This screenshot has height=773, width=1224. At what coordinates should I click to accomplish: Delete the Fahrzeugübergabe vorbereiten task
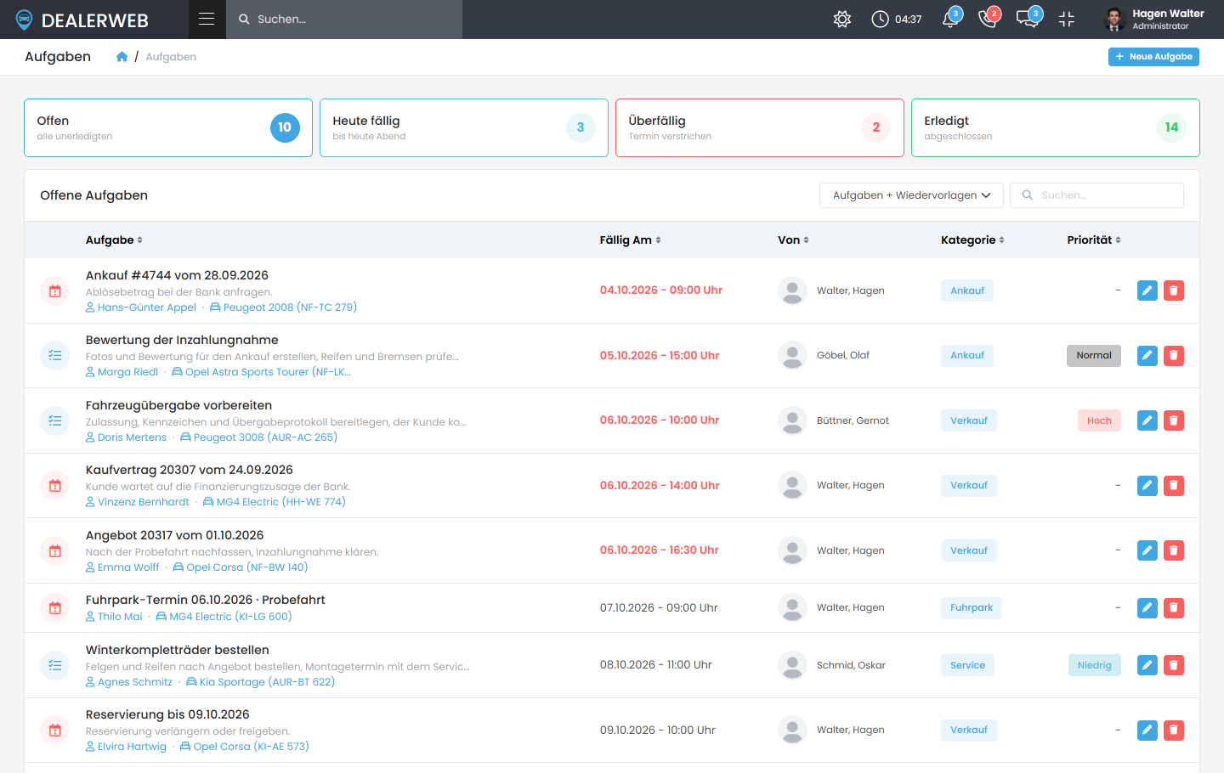[1174, 420]
